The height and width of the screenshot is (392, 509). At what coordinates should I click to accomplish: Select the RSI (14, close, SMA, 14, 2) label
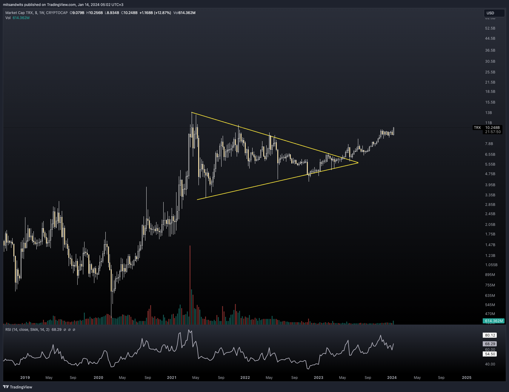(27, 330)
